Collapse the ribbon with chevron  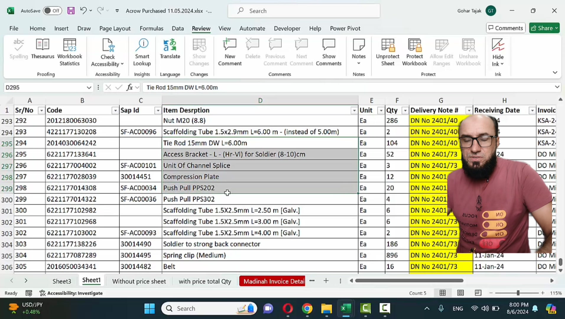pyautogui.click(x=555, y=73)
